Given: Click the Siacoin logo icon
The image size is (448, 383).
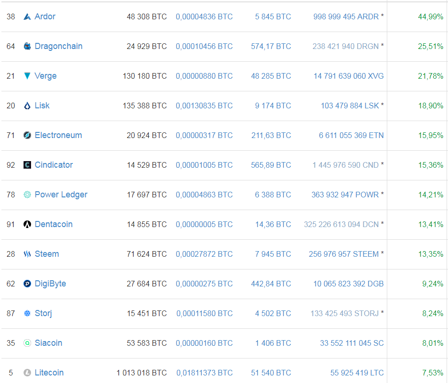Looking at the screenshot, I should pyautogui.click(x=27, y=343).
